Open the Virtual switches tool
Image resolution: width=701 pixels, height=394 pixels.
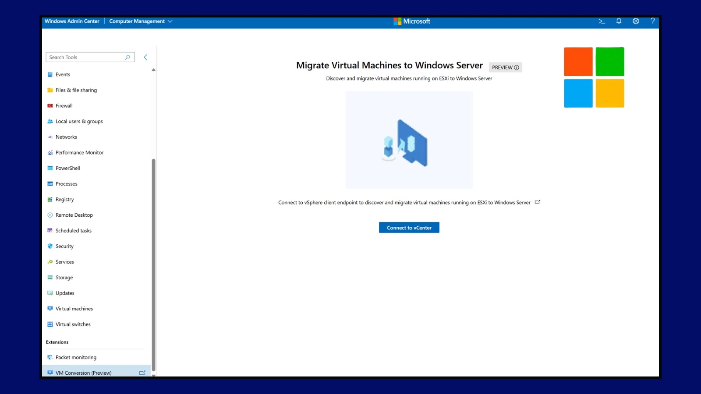pyautogui.click(x=73, y=324)
